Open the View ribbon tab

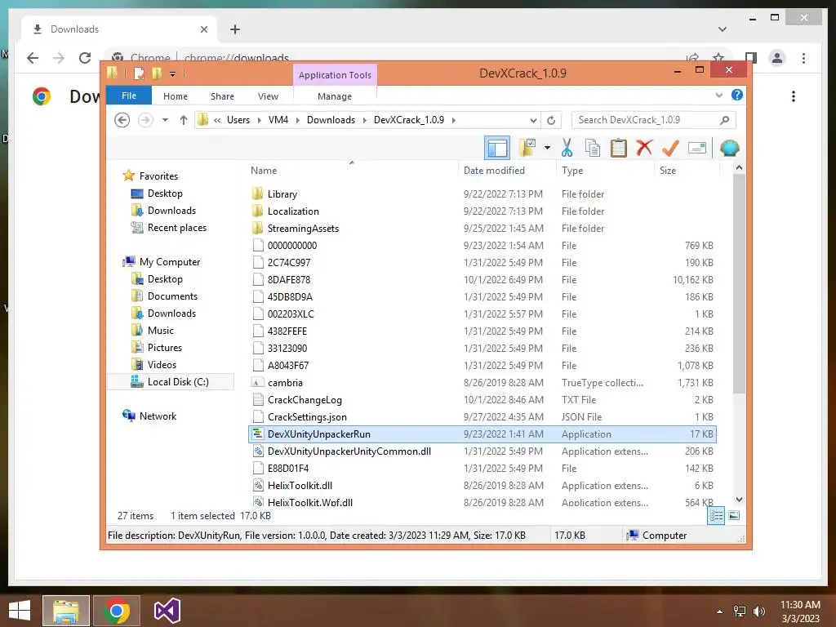point(268,96)
